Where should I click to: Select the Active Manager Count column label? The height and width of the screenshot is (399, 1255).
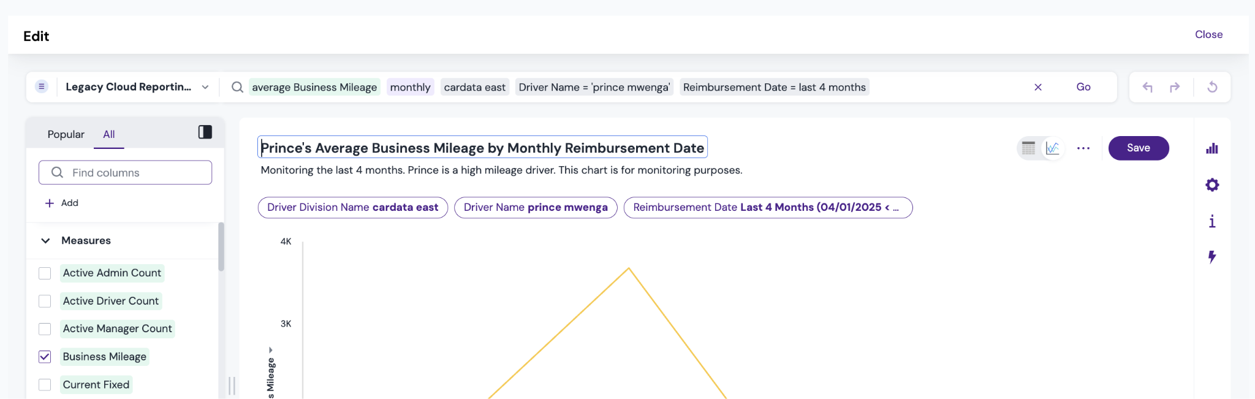[x=118, y=329]
